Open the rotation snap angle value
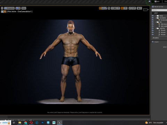 point(125,8)
